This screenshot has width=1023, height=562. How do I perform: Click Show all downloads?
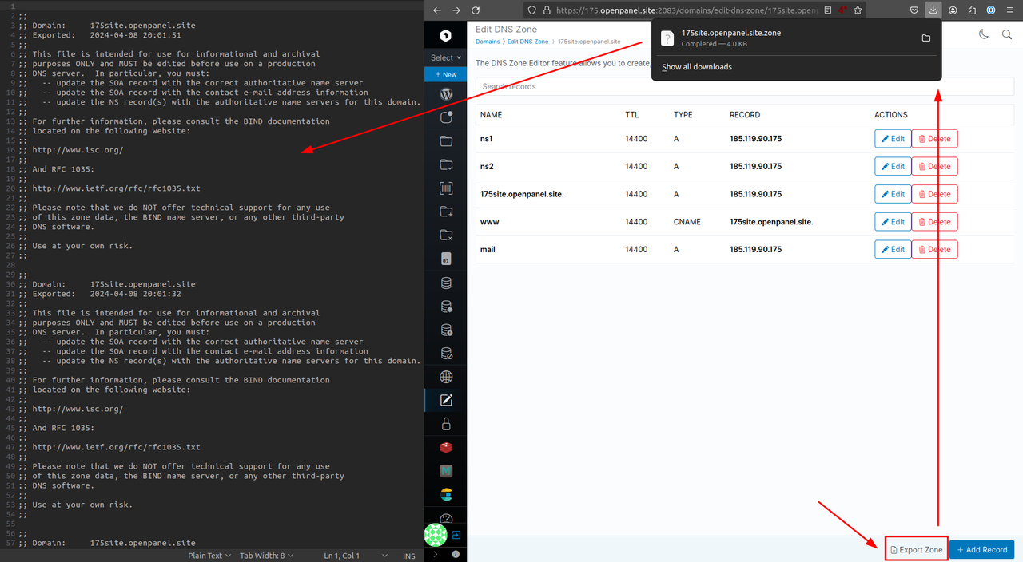pyautogui.click(x=697, y=67)
